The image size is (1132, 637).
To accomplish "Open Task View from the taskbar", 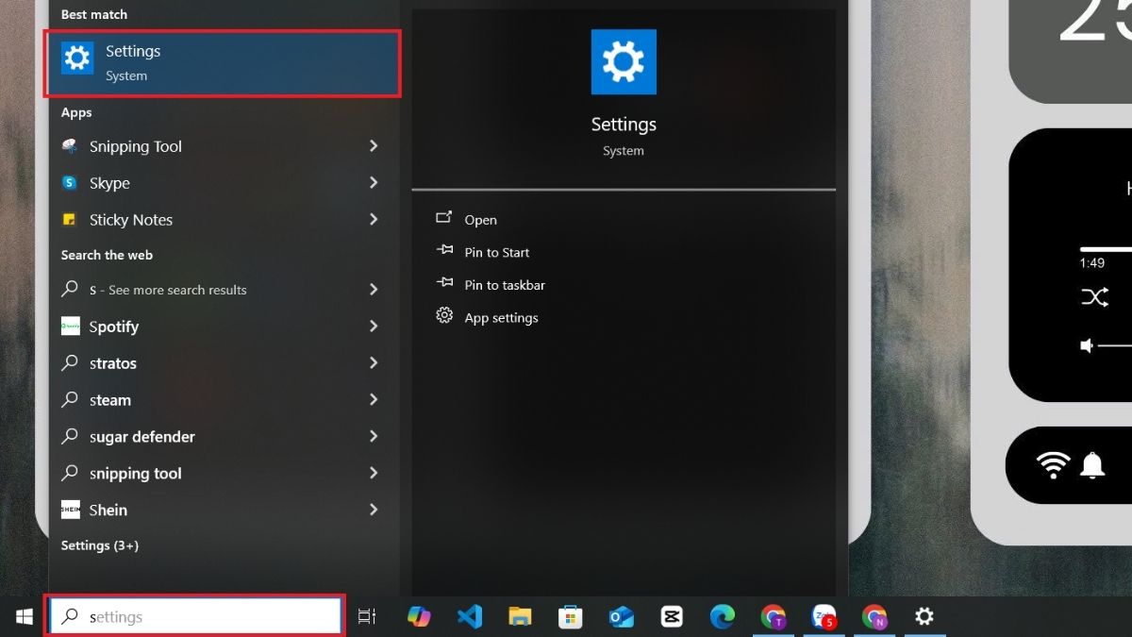I will click(367, 617).
